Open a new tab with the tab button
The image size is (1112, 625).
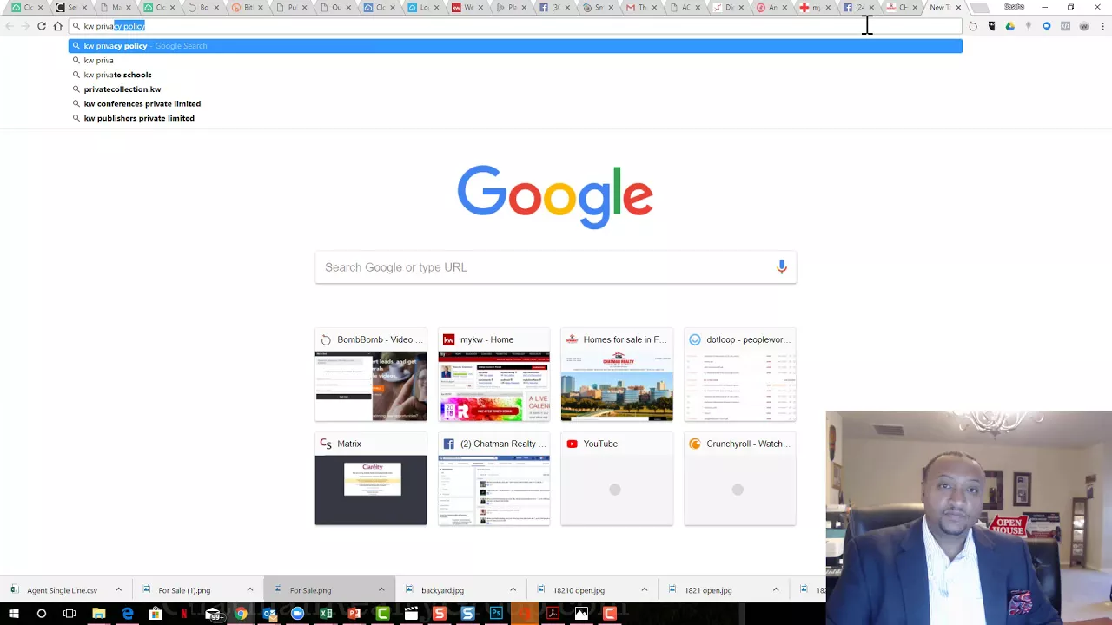point(979,8)
